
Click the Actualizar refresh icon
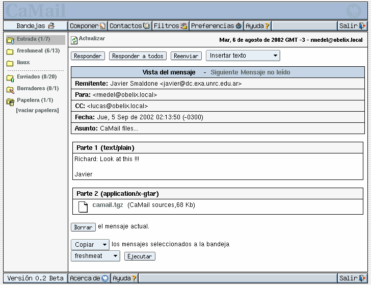coord(74,40)
